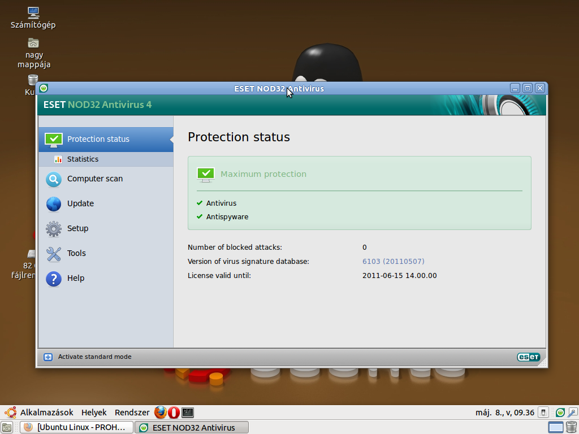579x434 pixels.
Task: Click the Number of blocked attacks label
Action: pyautogui.click(x=235, y=248)
